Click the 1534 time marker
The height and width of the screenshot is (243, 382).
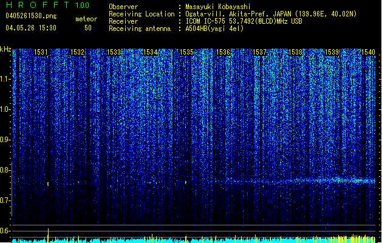coord(151,52)
